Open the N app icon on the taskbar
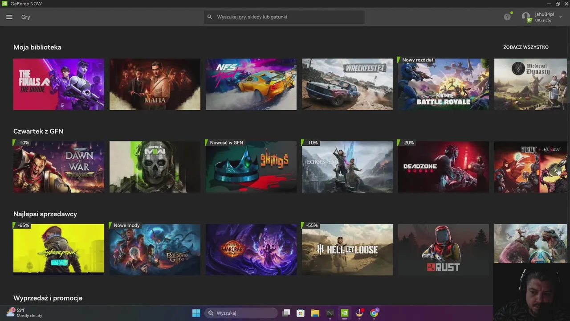This screenshot has height=321, width=570. tap(330, 313)
